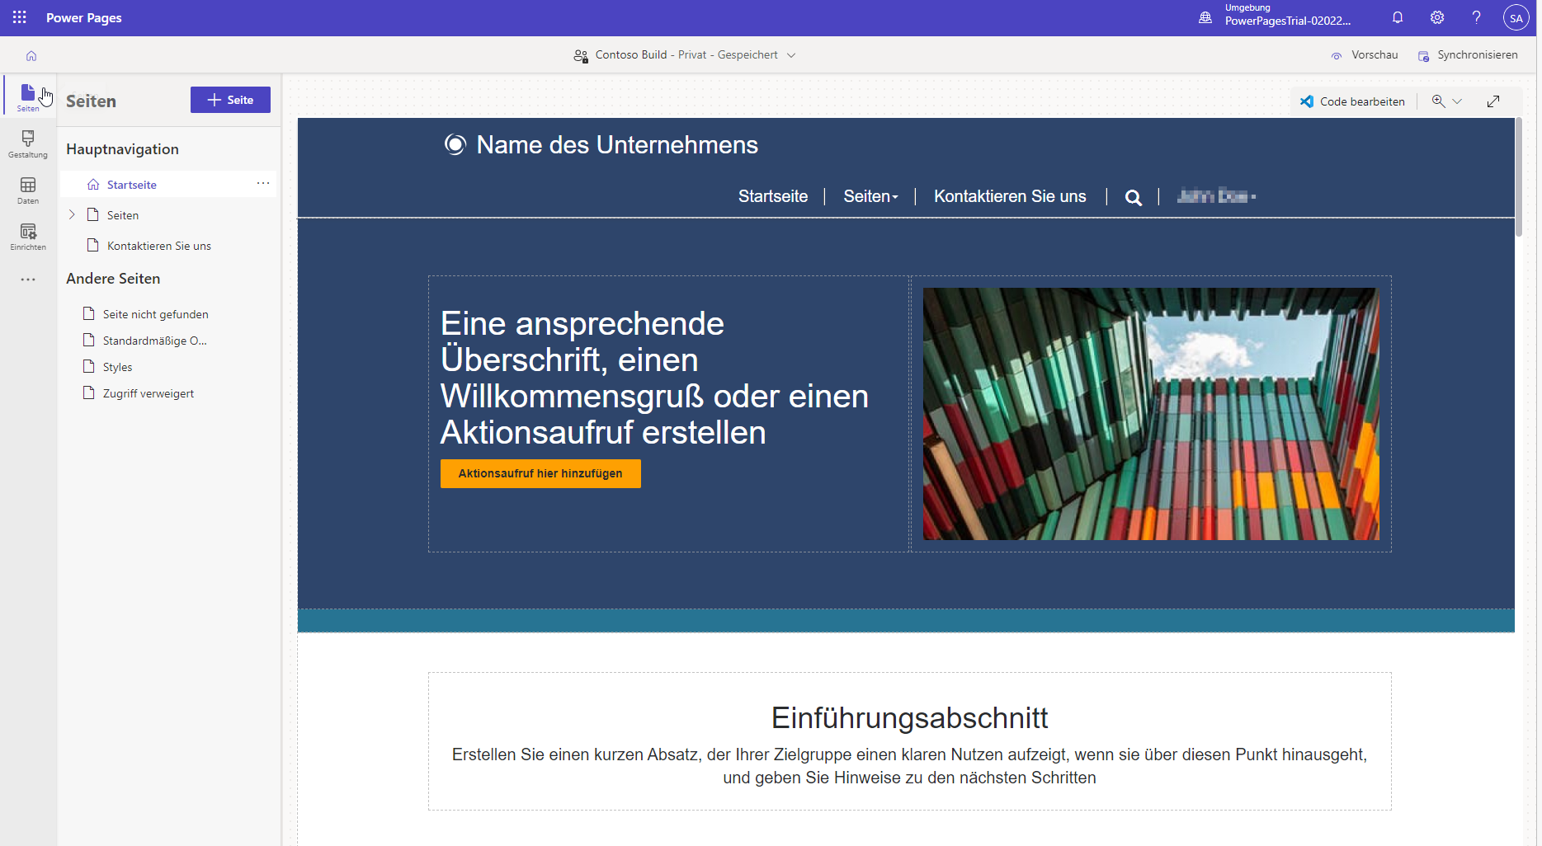The height and width of the screenshot is (846, 1542).
Task: Open Code bearbeiten in Visual Studio Code
Action: (x=1352, y=101)
